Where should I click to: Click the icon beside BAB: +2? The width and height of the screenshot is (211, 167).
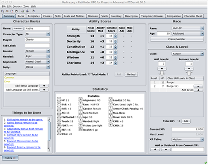(x=59, y=104)
